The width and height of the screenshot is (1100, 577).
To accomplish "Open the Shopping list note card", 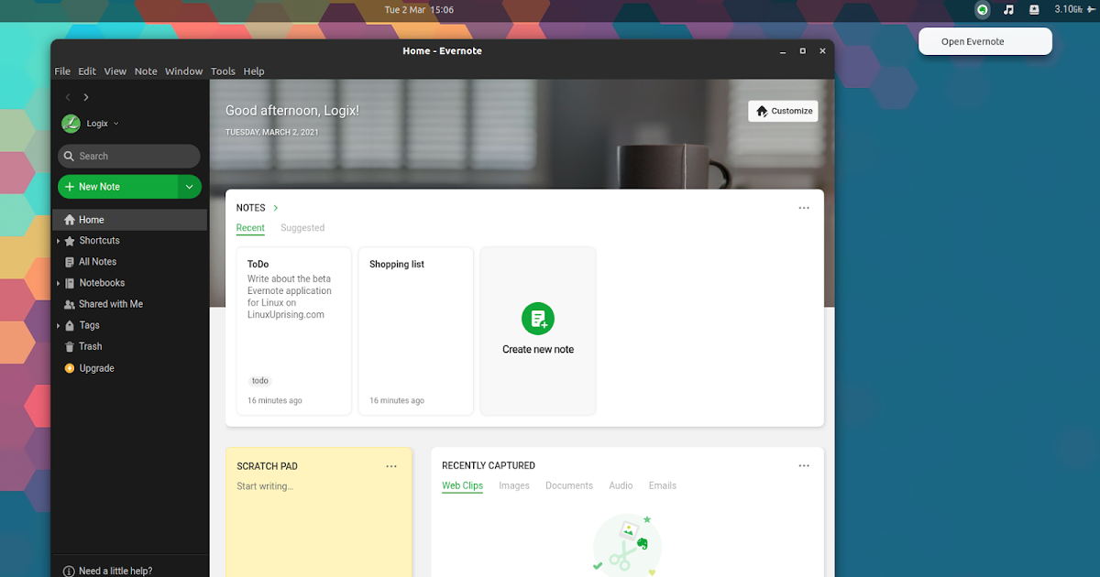I will click(x=415, y=331).
